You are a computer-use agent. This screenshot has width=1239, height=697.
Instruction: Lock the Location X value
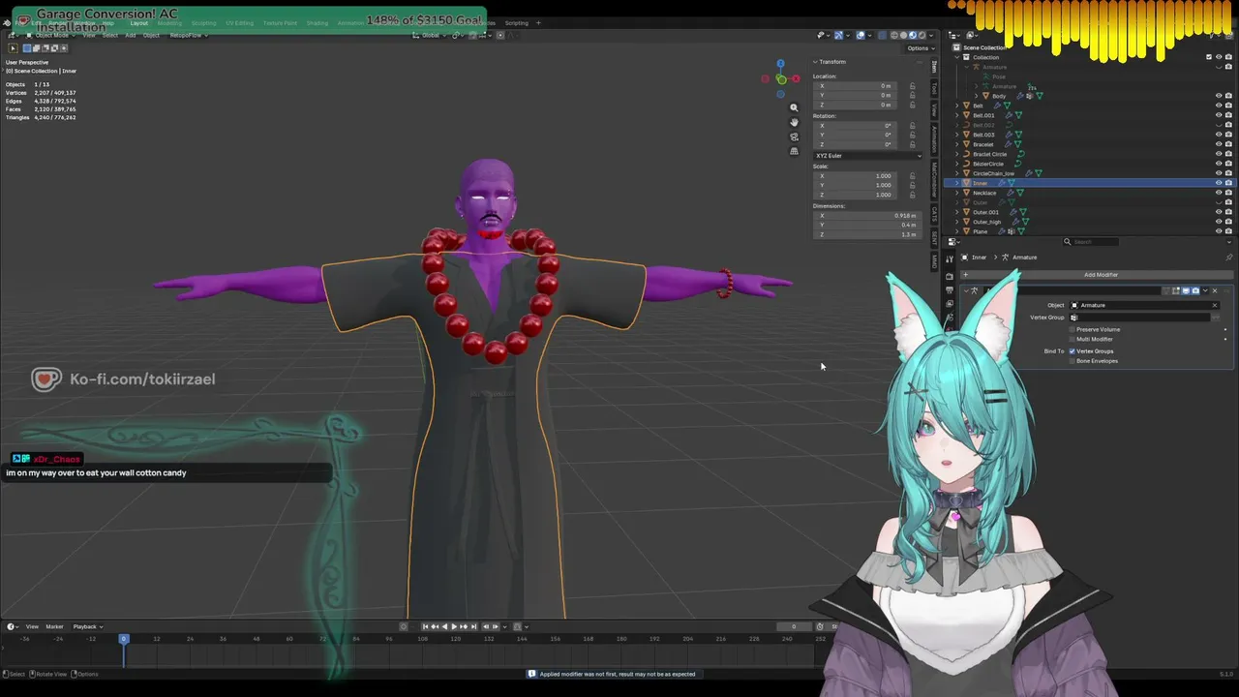(912, 85)
